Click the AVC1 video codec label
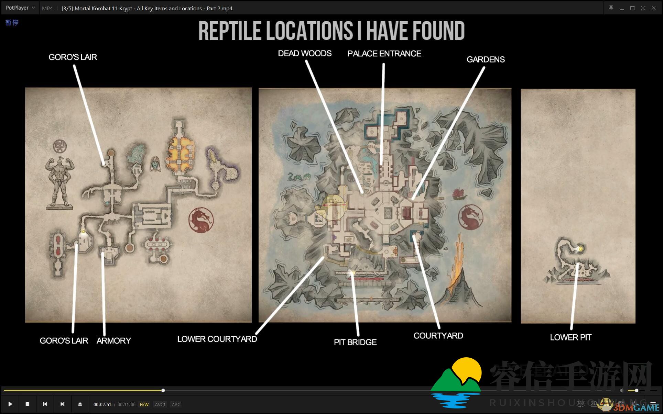The height and width of the screenshot is (414, 663). pyautogui.click(x=160, y=404)
